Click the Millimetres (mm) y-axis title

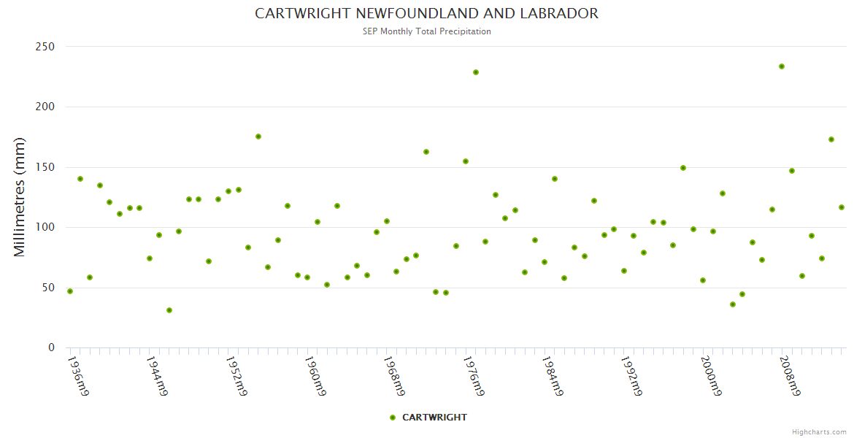(20, 197)
